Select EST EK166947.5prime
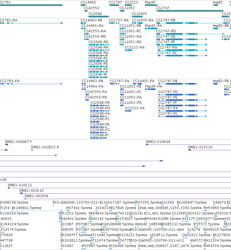The width and height of the screenshot is (231, 250). point(192,203)
